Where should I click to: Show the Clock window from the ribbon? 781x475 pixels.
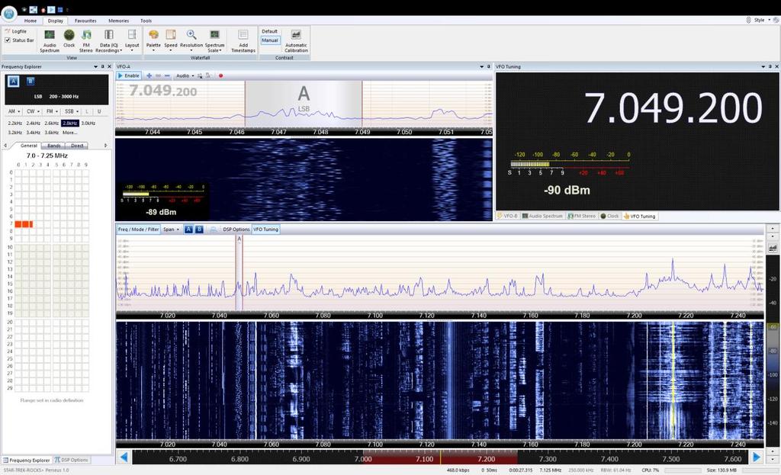pyautogui.click(x=69, y=39)
